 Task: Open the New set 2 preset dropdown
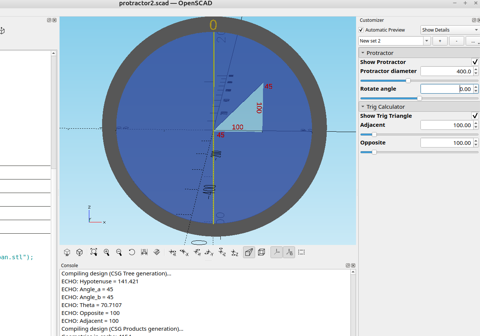click(427, 41)
